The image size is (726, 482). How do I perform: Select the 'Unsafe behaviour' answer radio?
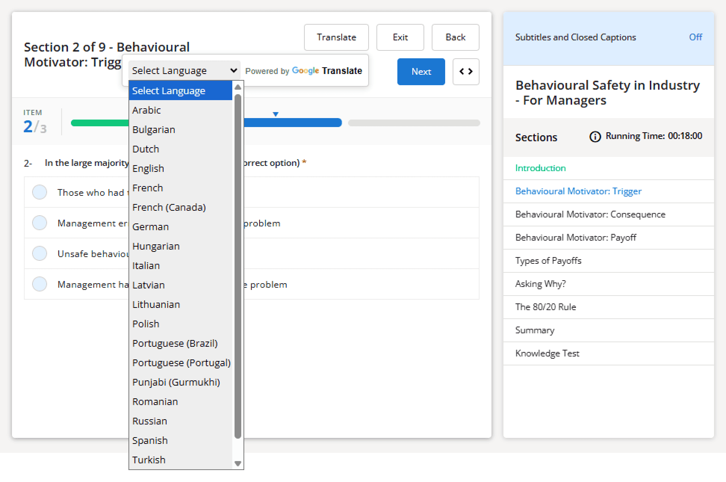(x=40, y=253)
